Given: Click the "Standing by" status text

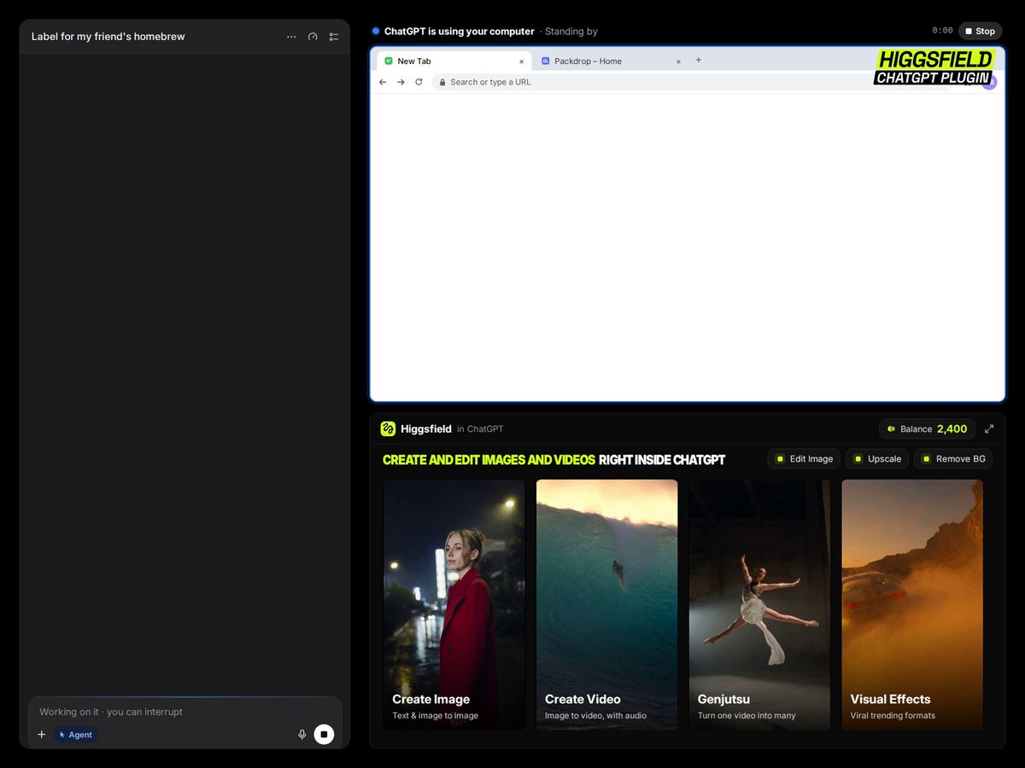Looking at the screenshot, I should click(x=571, y=32).
